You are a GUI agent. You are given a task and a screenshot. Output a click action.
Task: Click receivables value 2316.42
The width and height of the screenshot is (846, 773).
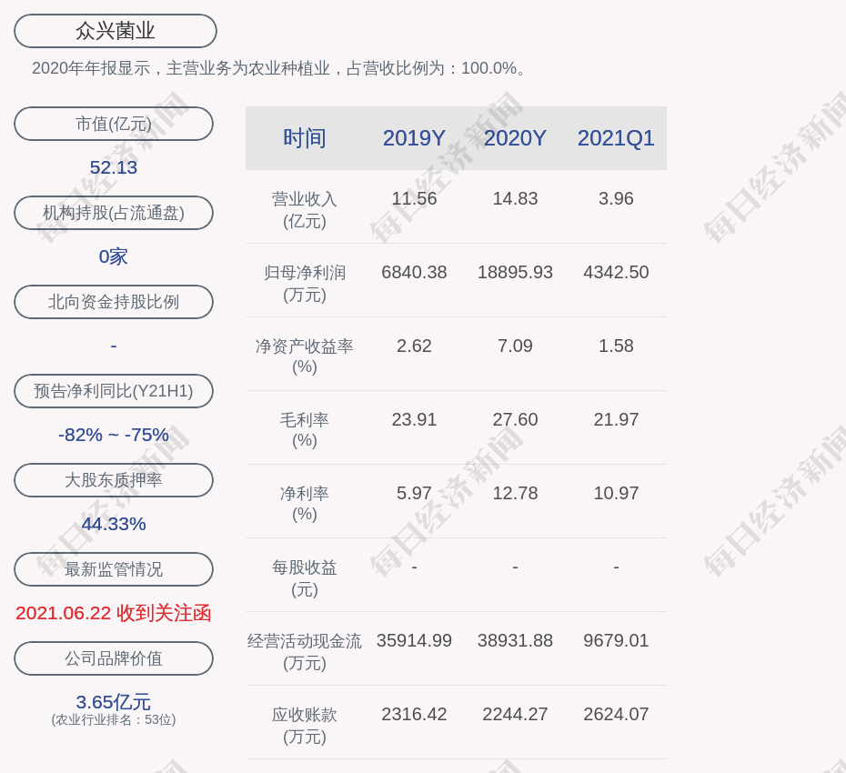(414, 714)
